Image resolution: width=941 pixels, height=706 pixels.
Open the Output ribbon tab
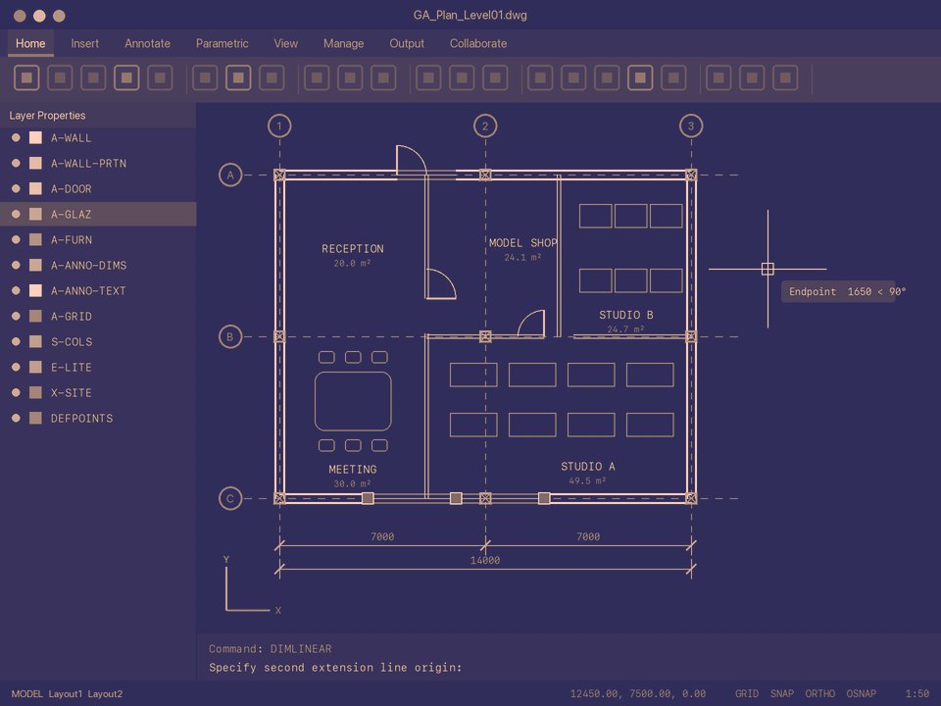(406, 43)
